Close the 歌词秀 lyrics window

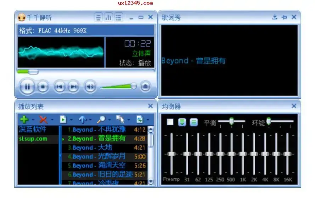294,17
